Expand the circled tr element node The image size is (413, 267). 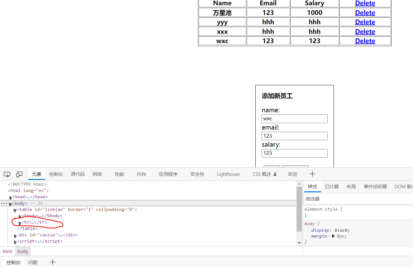(x=20, y=222)
